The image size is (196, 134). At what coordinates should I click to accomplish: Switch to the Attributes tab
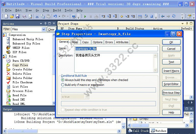click(x=122, y=42)
